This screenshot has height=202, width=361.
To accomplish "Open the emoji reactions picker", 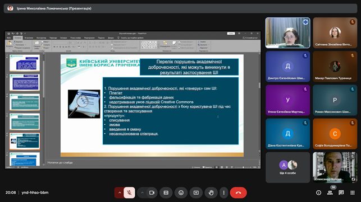I will point(181,192).
